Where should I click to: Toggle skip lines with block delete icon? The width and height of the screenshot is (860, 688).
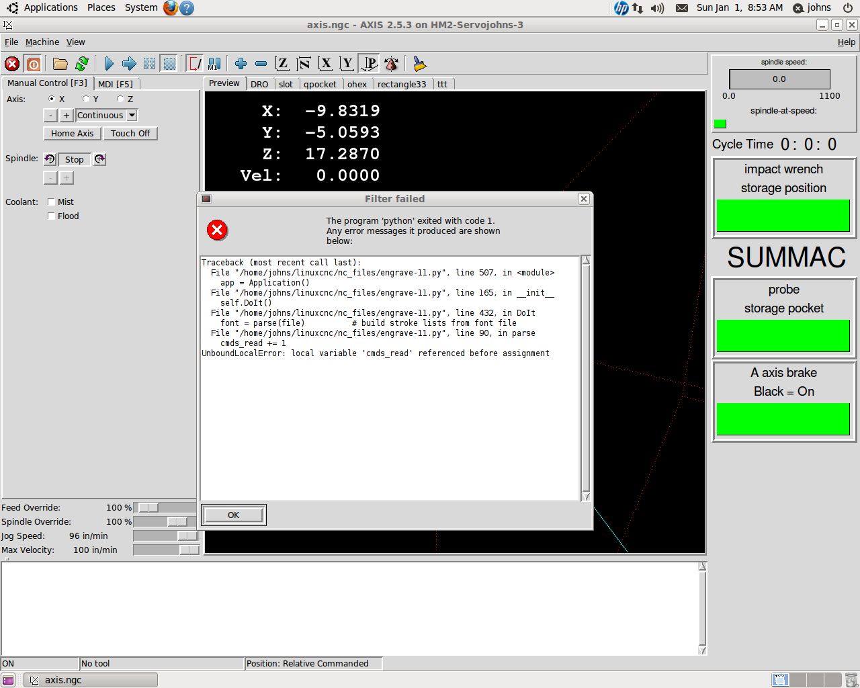tap(194, 64)
